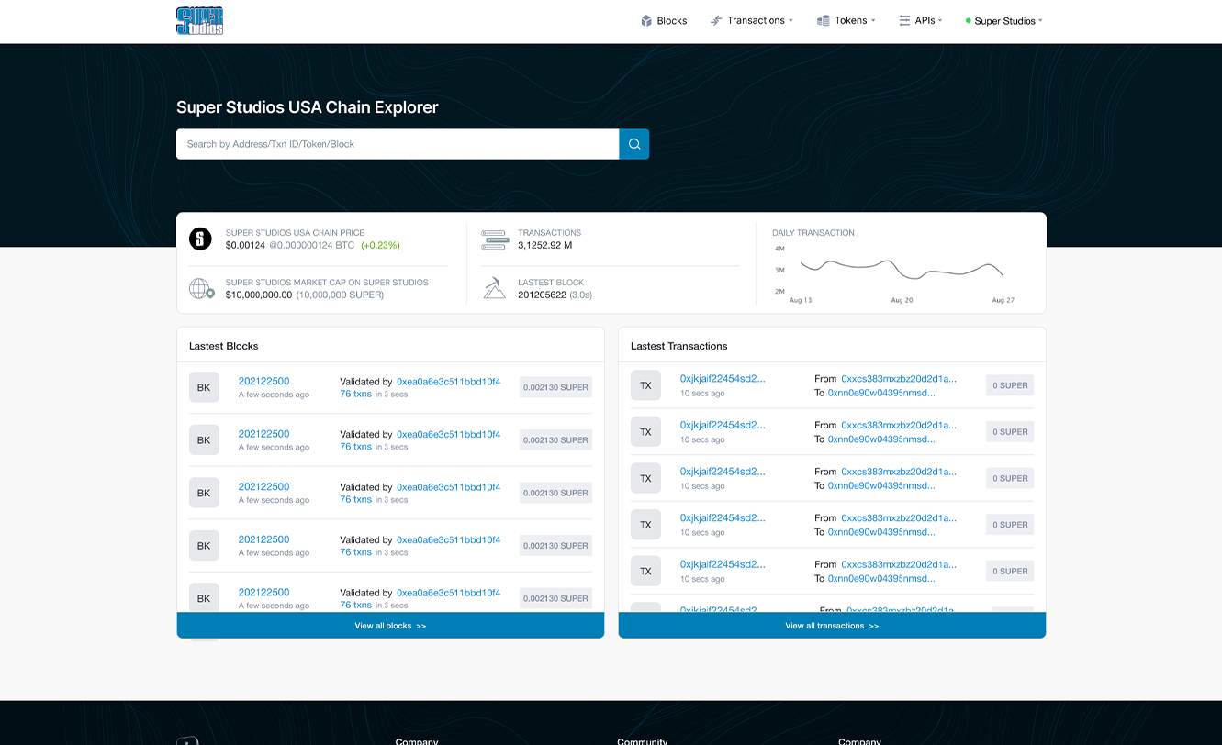
Task: Open the Super Studios network selector
Action: [x=1003, y=21]
